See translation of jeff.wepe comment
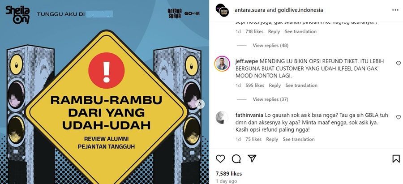Image resolution: width=403 pixels, height=184 pixels. tap(301, 86)
